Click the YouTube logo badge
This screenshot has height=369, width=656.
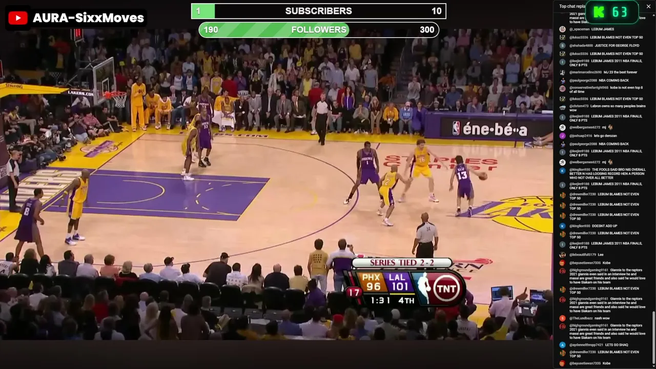click(x=18, y=18)
